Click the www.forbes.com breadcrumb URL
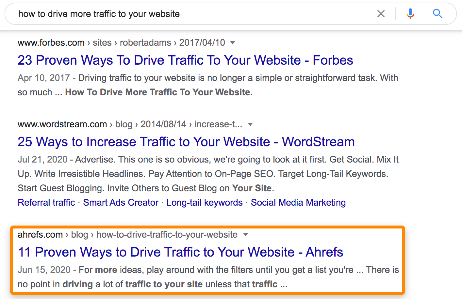This screenshot has height=299, width=462. [x=51, y=42]
